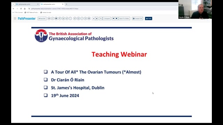The width and height of the screenshot is (223, 125).
Task: Click Back To Slides button
Action: tap(124, 18)
